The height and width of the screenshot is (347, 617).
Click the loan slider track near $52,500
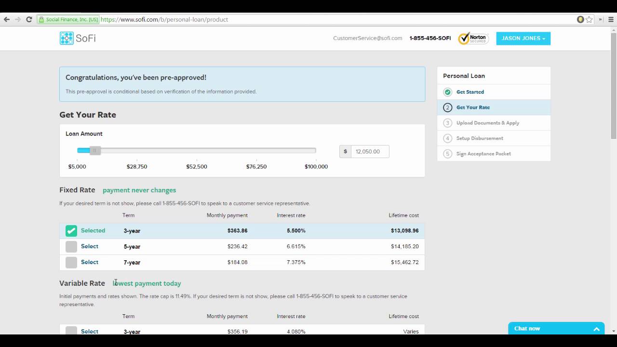tap(197, 151)
